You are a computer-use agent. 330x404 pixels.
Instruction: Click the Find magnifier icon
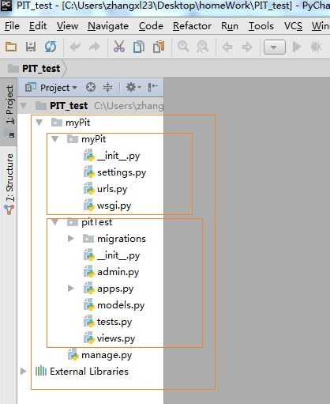pos(183,47)
